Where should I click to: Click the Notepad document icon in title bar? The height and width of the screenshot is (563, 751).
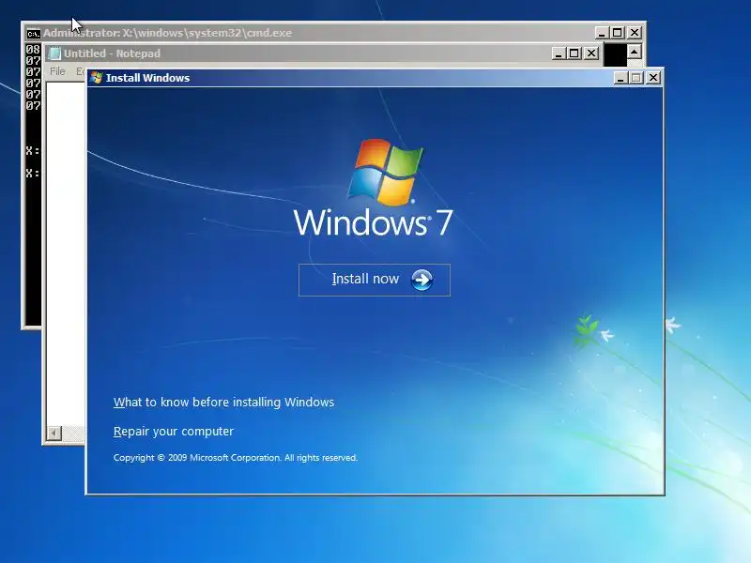pyautogui.click(x=55, y=53)
